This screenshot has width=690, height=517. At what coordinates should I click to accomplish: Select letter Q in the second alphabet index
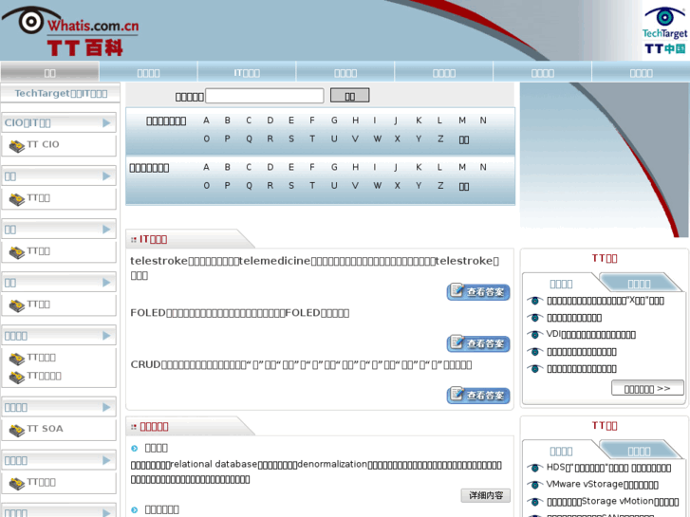pos(249,186)
